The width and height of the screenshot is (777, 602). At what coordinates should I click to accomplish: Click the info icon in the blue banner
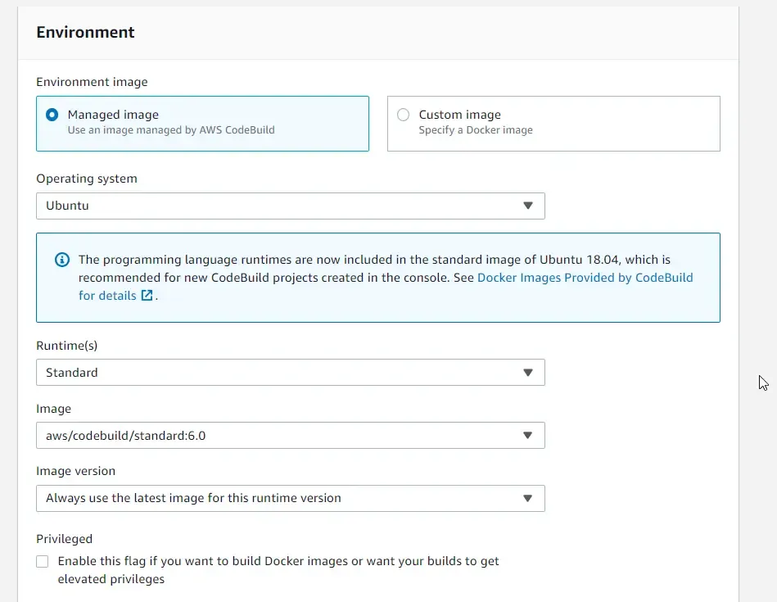coord(62,260)
